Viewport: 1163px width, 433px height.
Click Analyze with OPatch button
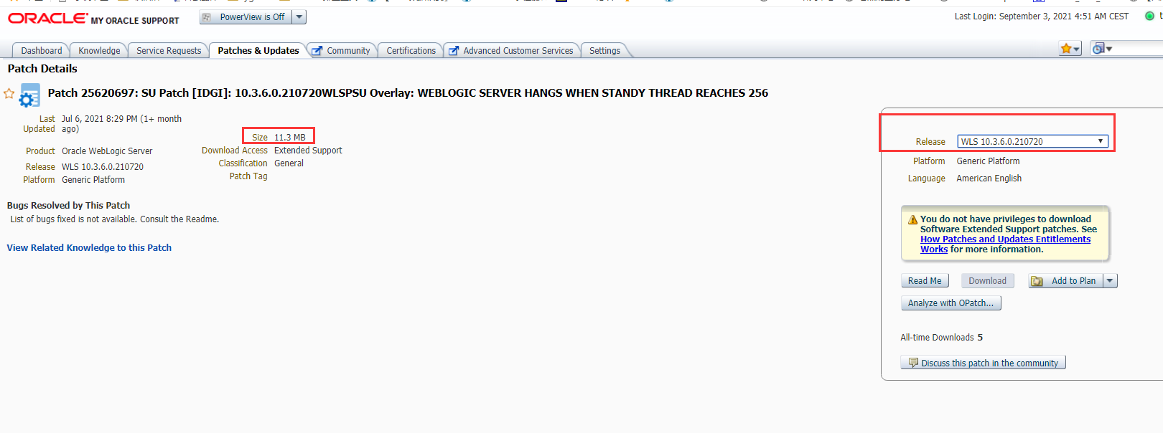[951, 303]
